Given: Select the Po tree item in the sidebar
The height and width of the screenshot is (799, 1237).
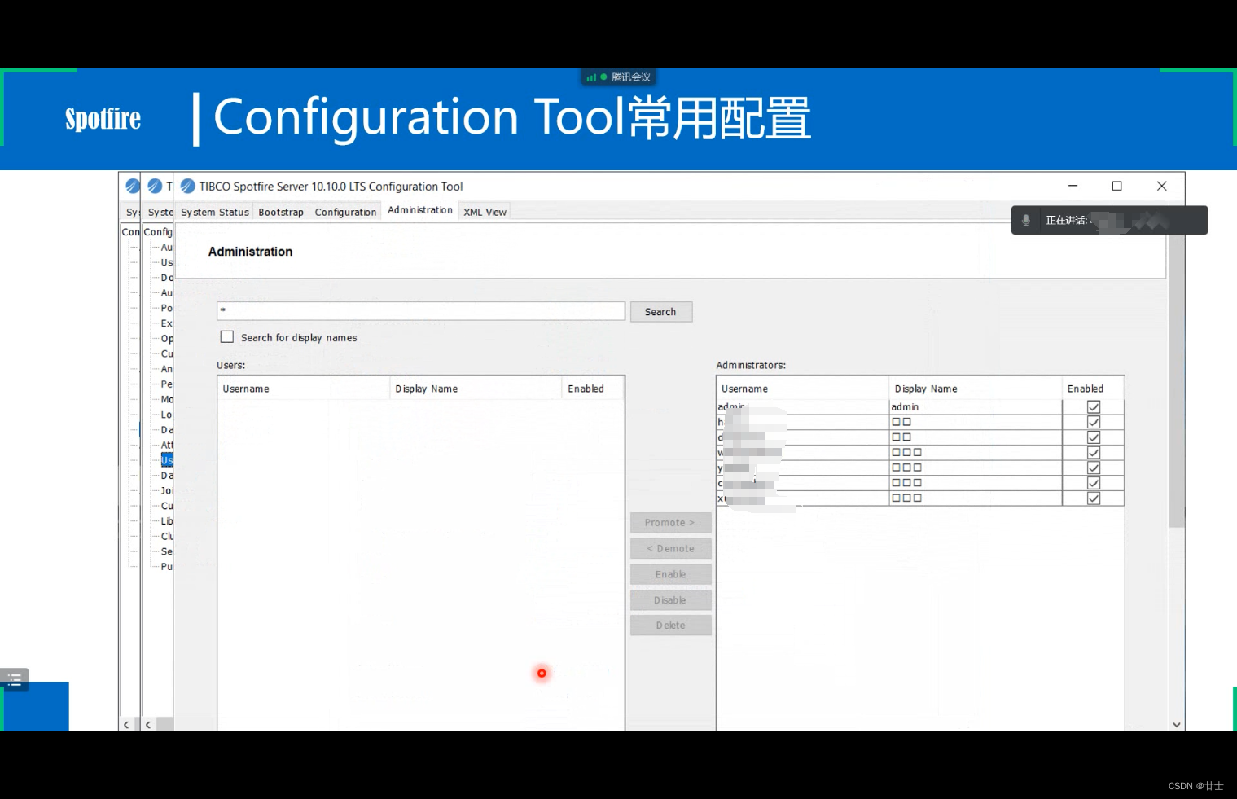Looking at the screenshot, I should [167, 308].
